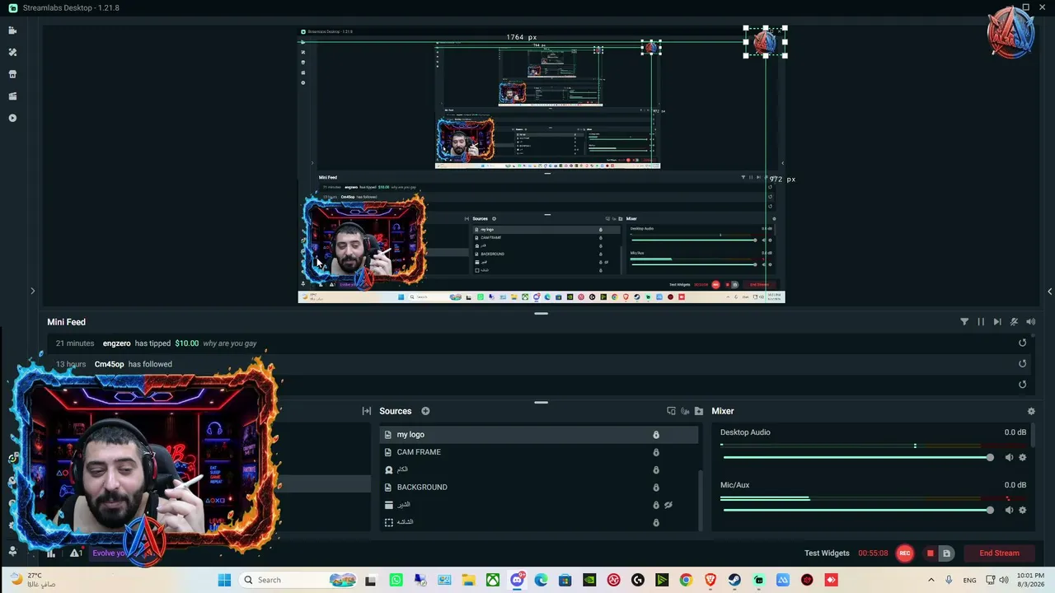
Task: Select the source row with the hidden-eye icon
Action: [539, 505]
